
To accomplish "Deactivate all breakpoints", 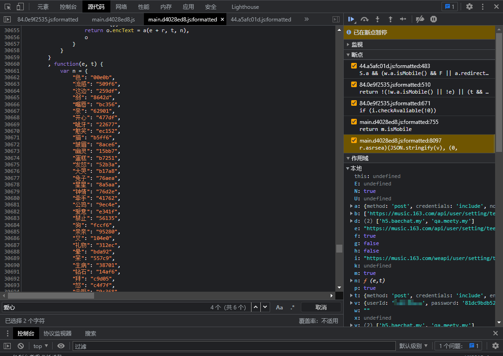I will (420, 19).
